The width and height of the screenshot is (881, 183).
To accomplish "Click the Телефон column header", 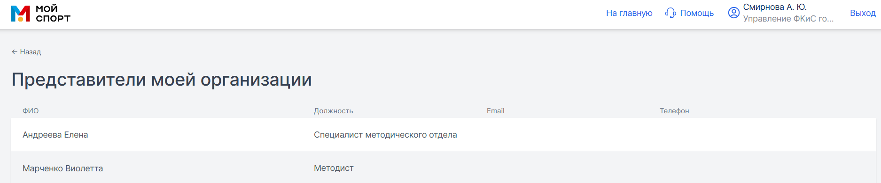I will [x=674, y=111].
